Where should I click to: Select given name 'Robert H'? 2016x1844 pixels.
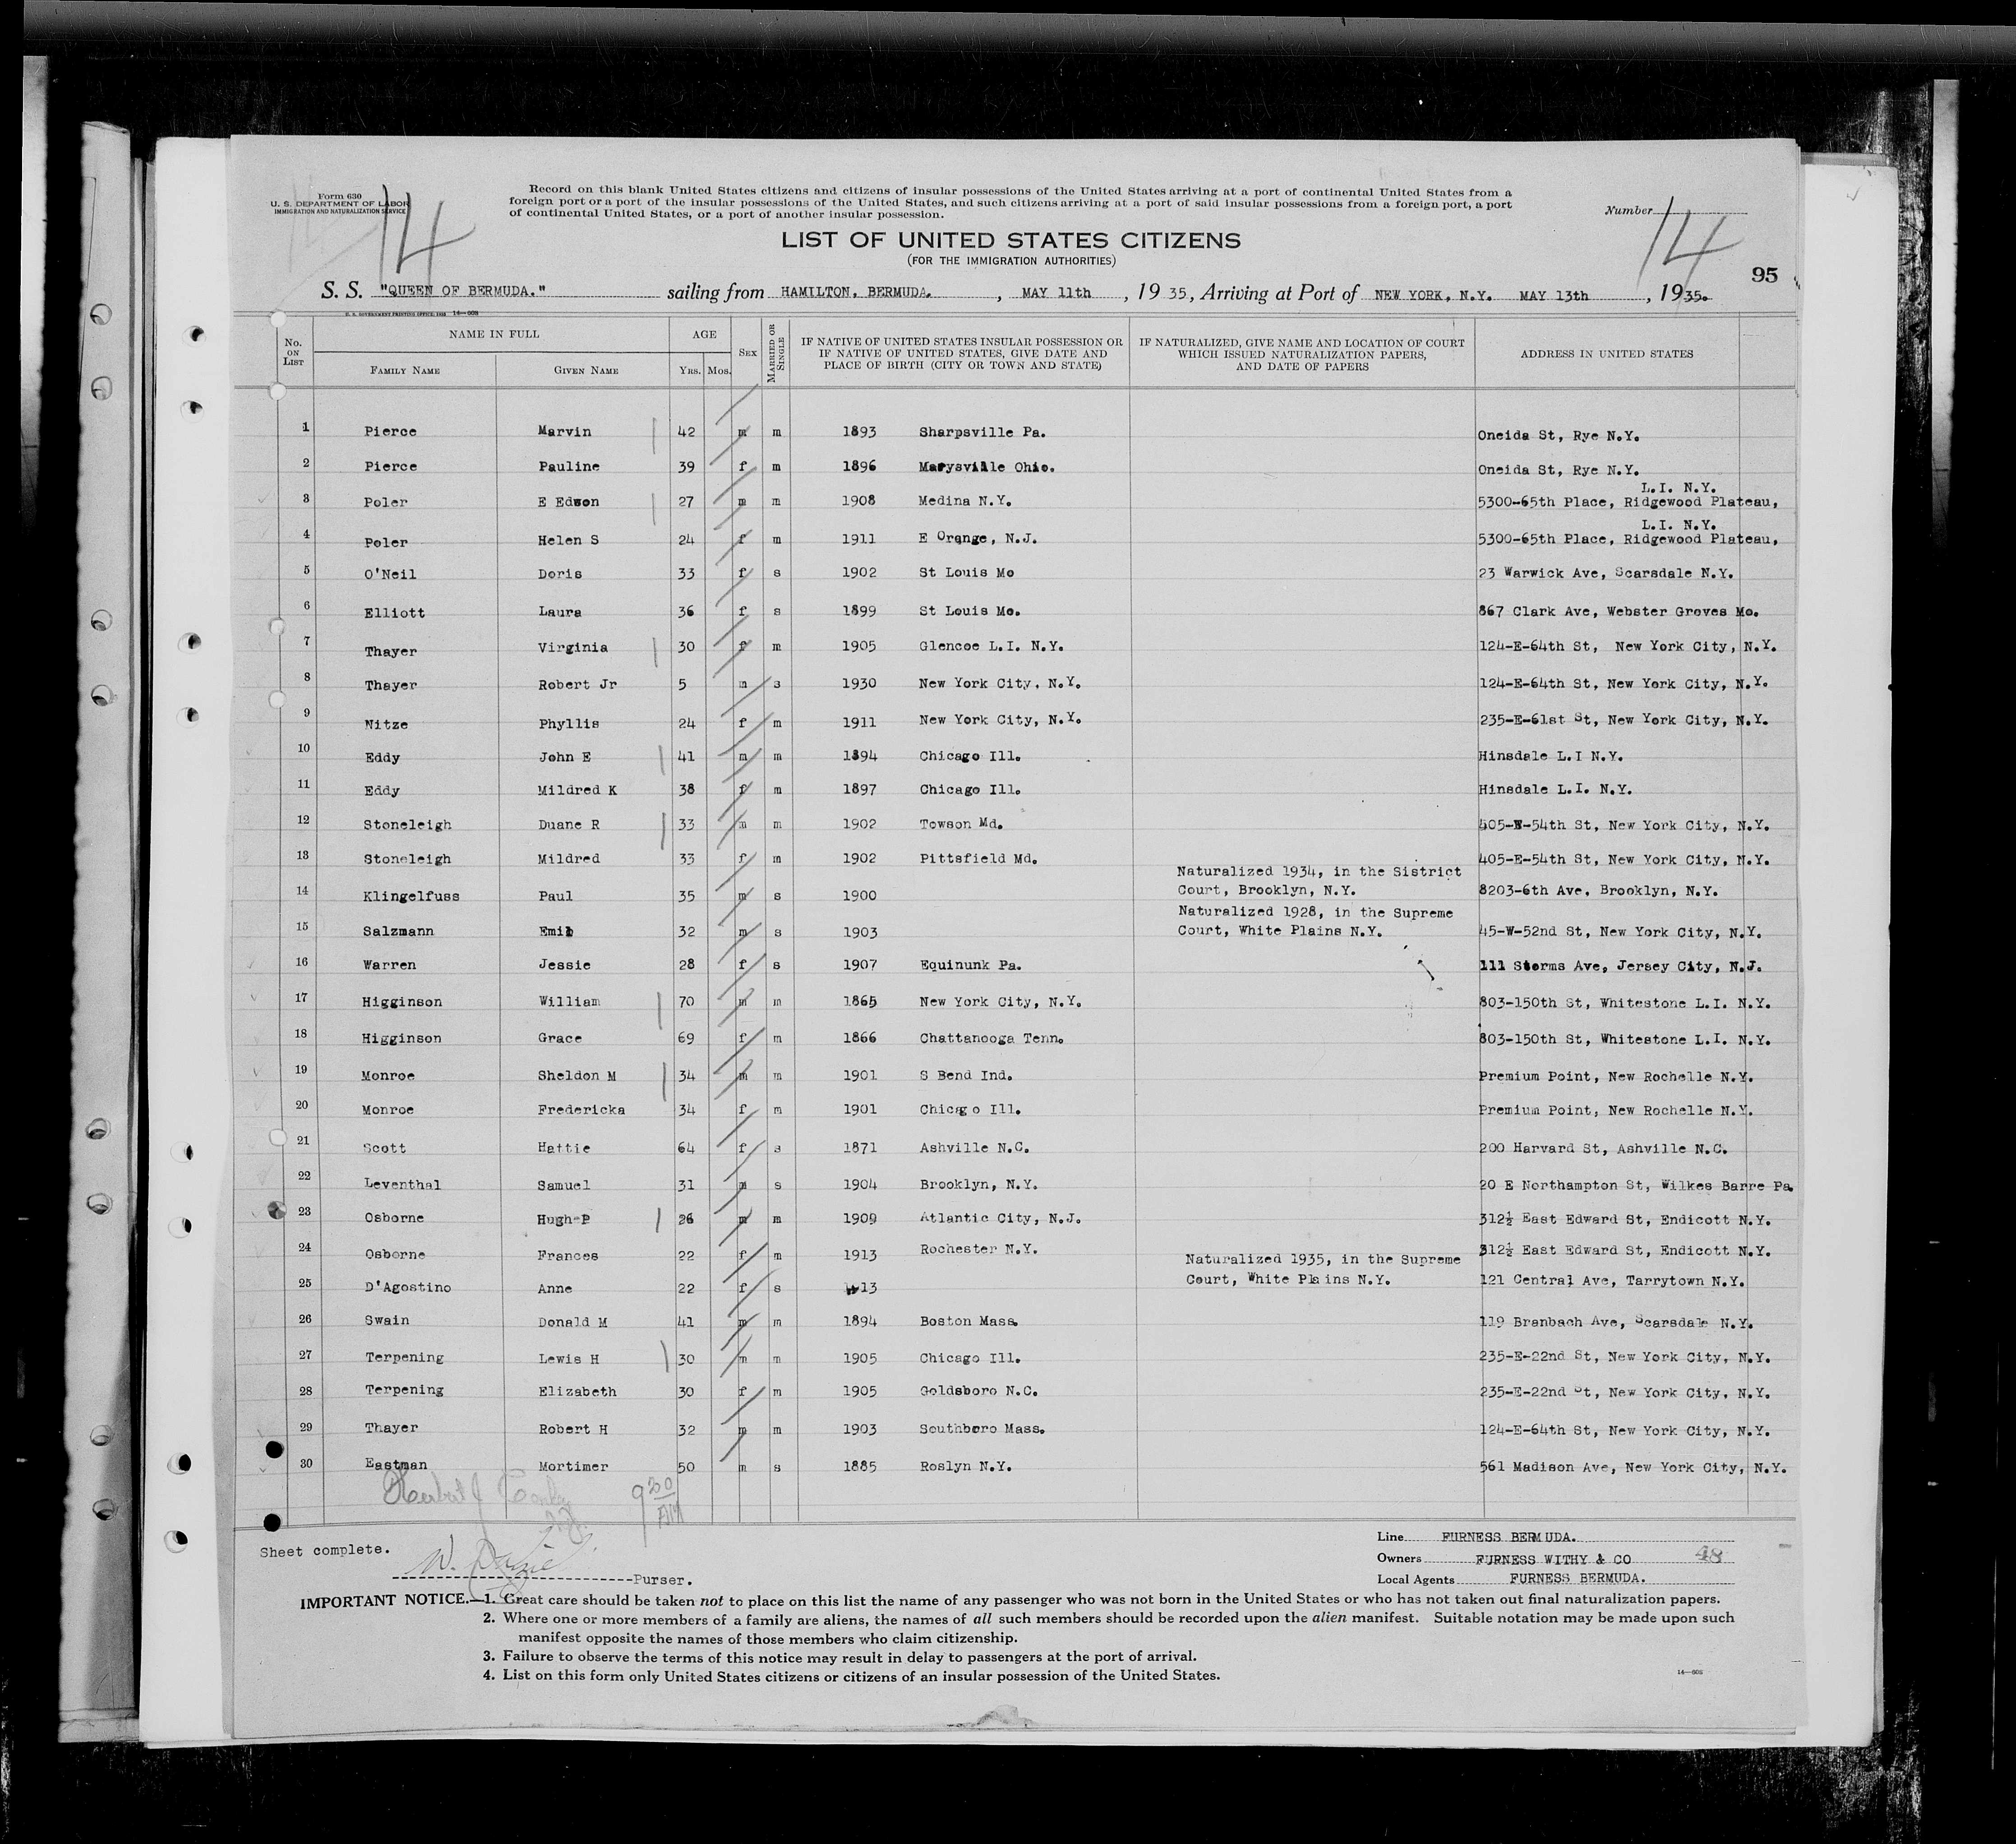pos(572,1429)
